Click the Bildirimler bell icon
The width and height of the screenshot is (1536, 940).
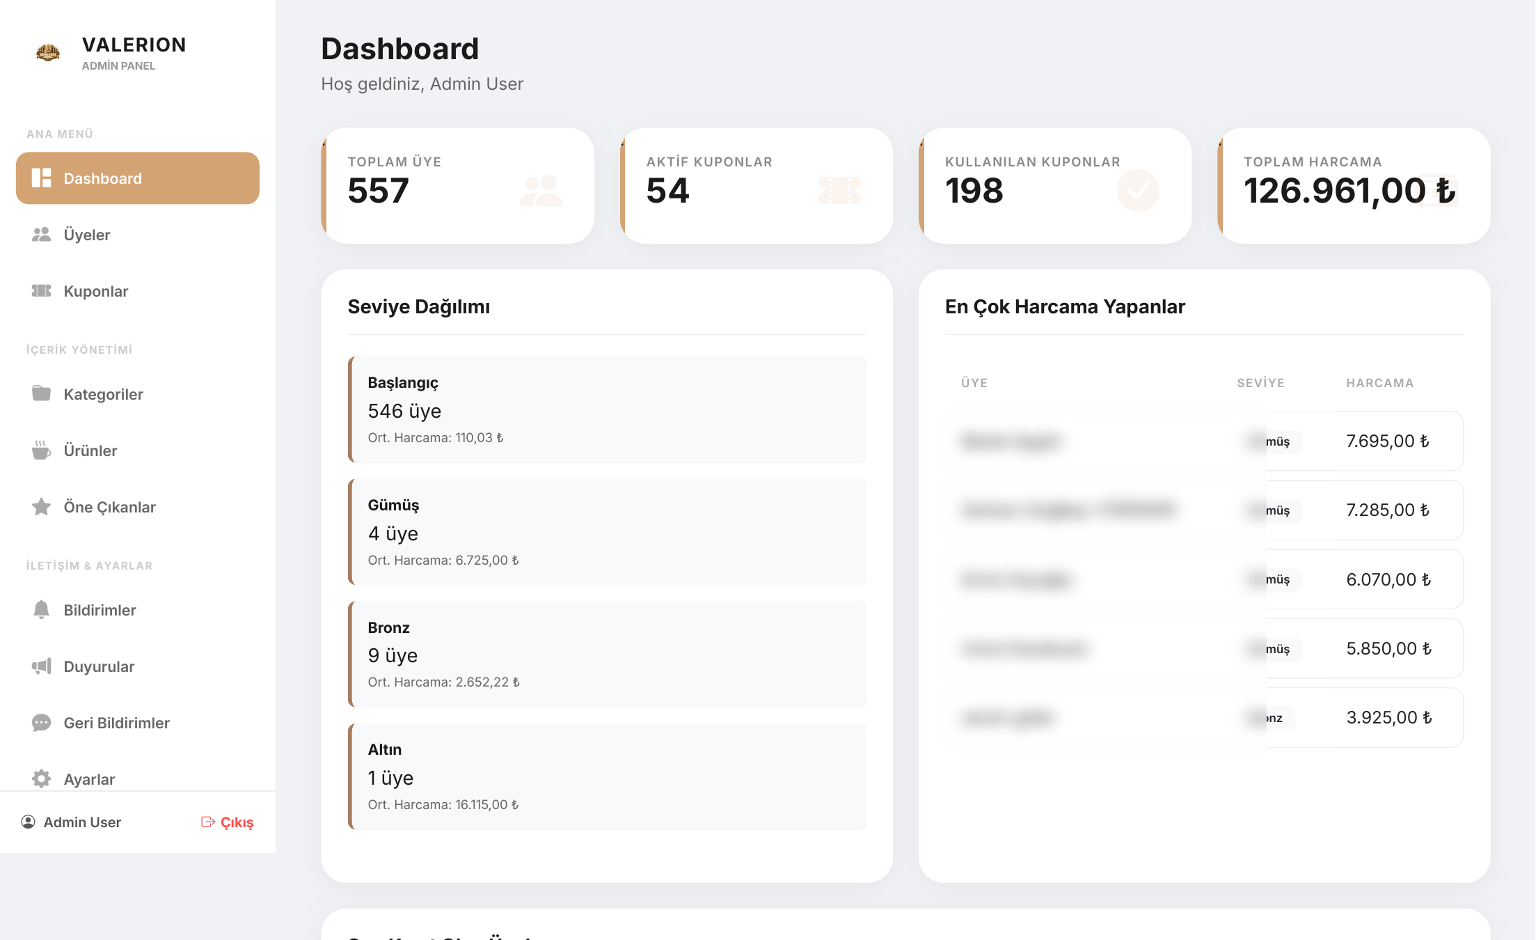pyautogui.click(x=42, y=609)
